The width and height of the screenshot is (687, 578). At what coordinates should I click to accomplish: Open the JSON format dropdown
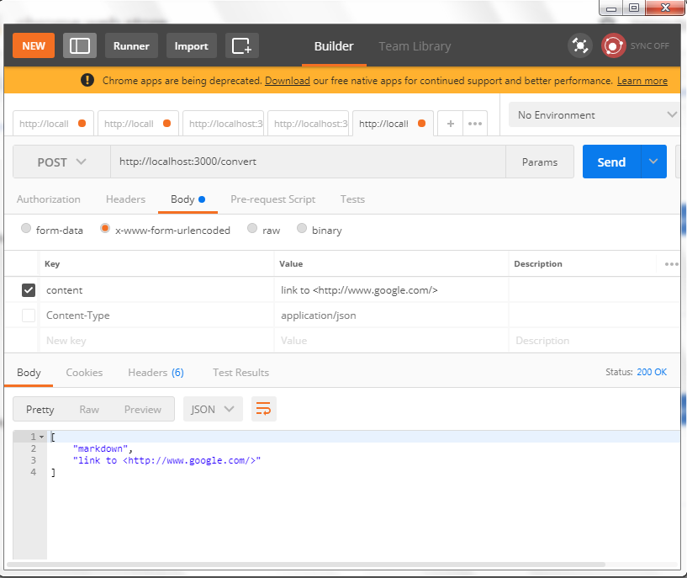(213, 409)
